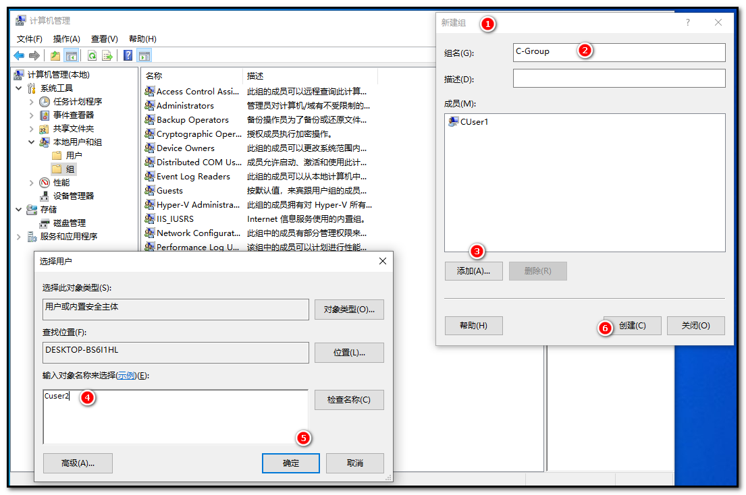Toggle the Show/Hide Action Pane icon
This screenshot has height=495, width=746.
(144, 55)
